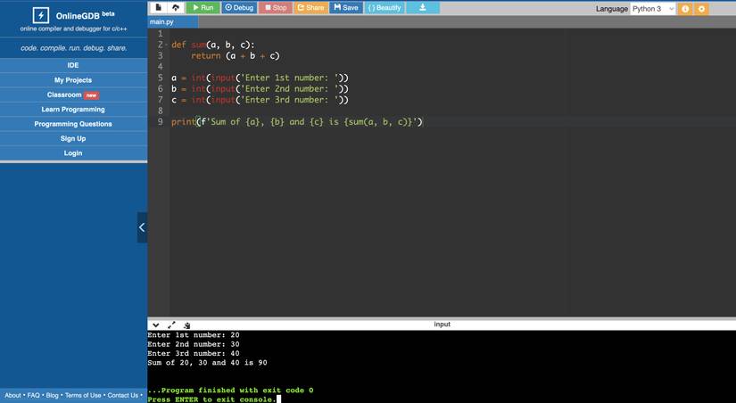Start the Debug session
Screen dimensions: 736x403
coord(239,7)
